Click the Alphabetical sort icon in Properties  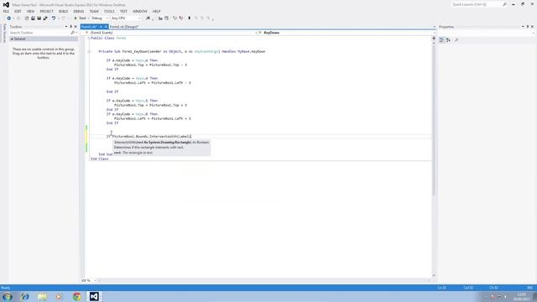(448, 40)
